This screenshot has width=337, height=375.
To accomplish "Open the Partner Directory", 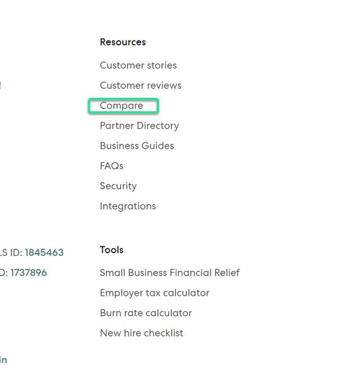I will pos(139,126).
